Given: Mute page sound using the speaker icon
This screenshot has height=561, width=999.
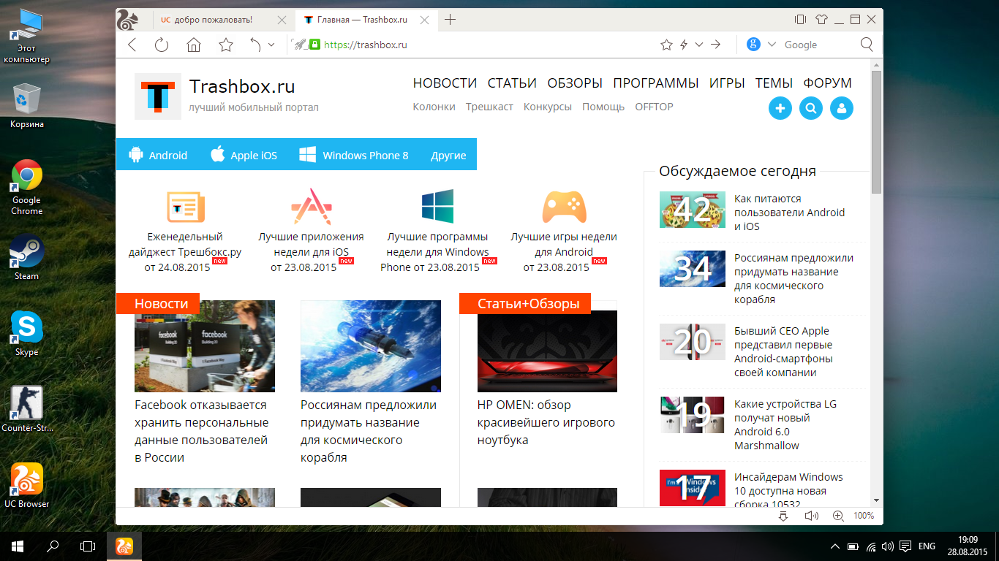Looking at the screenshot, I should pyautogui.click(x=810, y=516).
